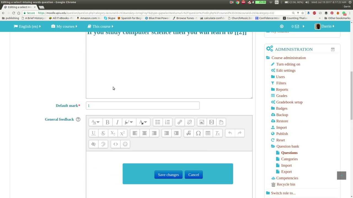Open Skype bookmark in bookmarks bar
The width and height of the screenshot is (353, 198).
coord(109,18)
